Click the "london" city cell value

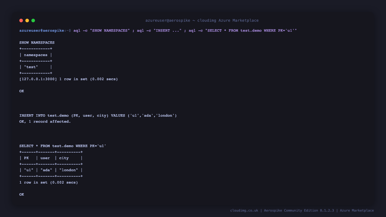click(68, 170)
